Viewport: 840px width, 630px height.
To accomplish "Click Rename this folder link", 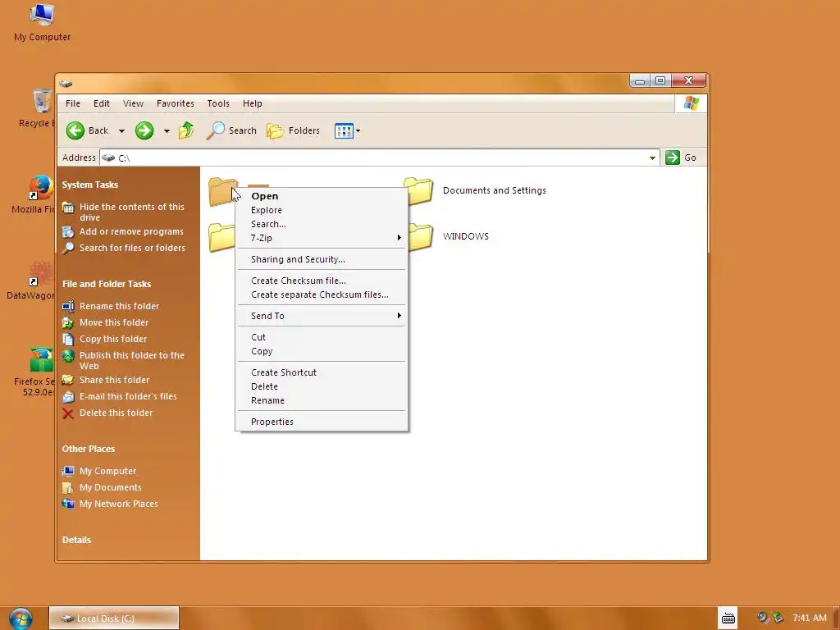I will [119, 306].
